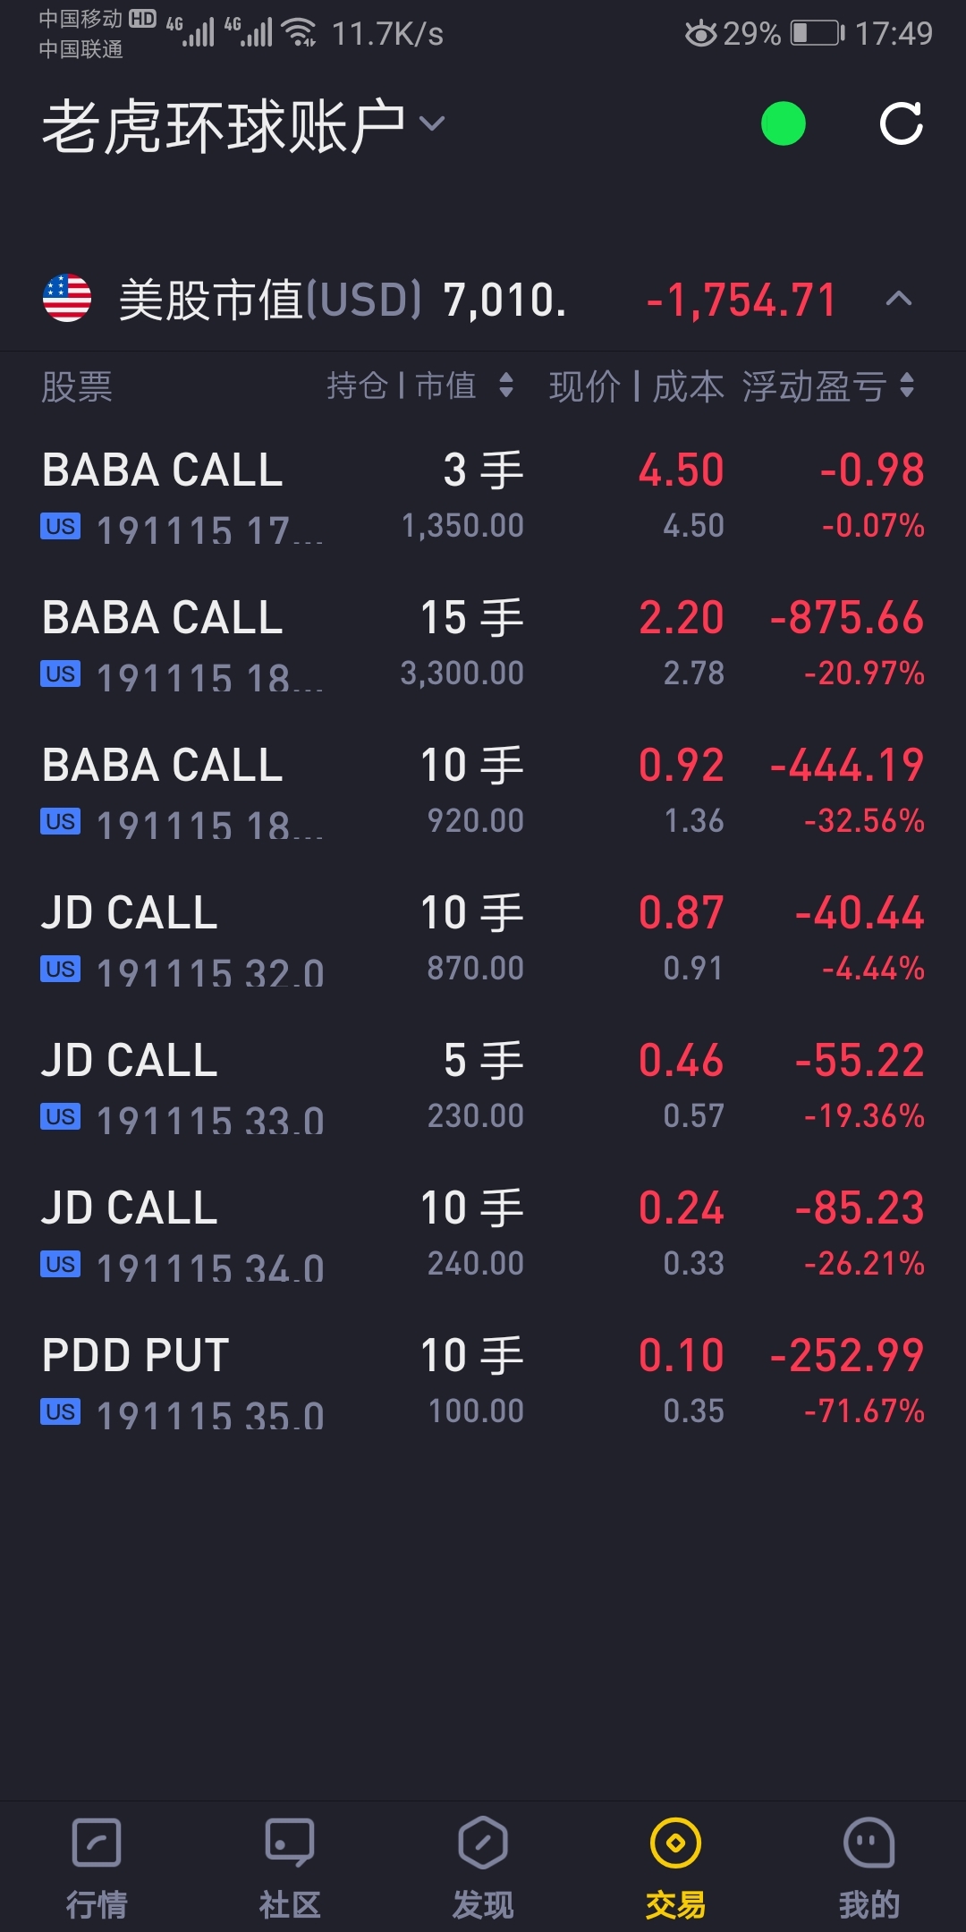Open the BABA CALL 15 手 position

483,644
